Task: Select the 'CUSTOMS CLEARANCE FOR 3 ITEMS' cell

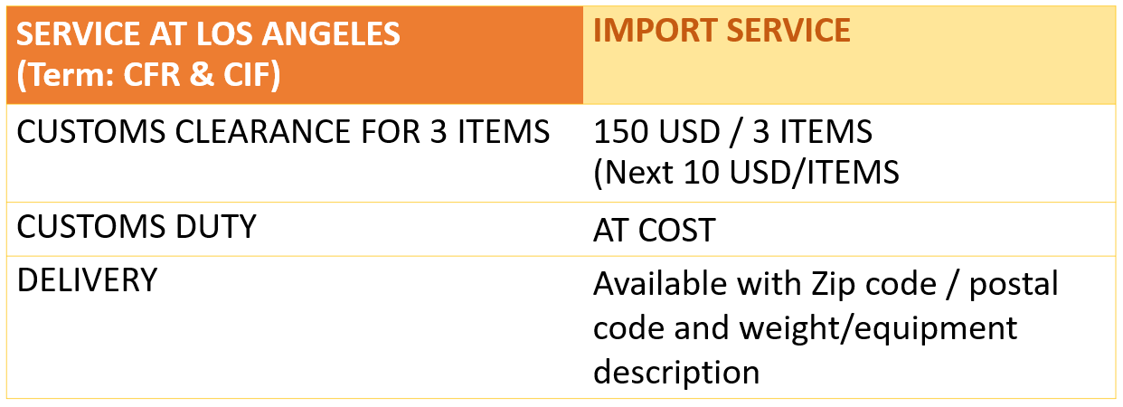Action: coord(284,132)
